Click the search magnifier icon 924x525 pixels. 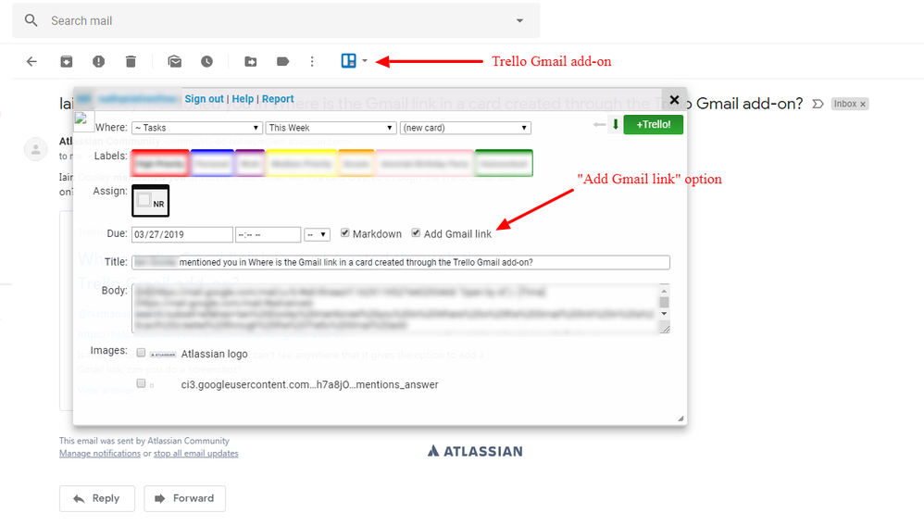(31, 20)
